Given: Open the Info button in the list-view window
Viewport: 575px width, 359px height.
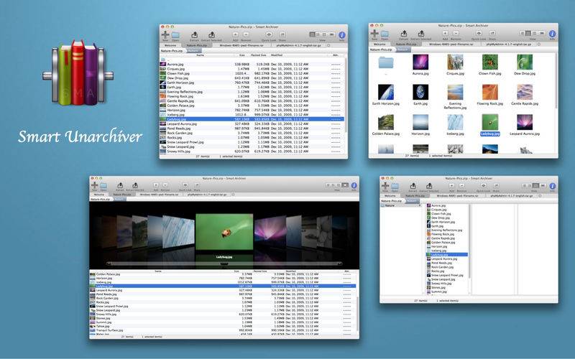Looking at the screenshot, I should [342, 35].
